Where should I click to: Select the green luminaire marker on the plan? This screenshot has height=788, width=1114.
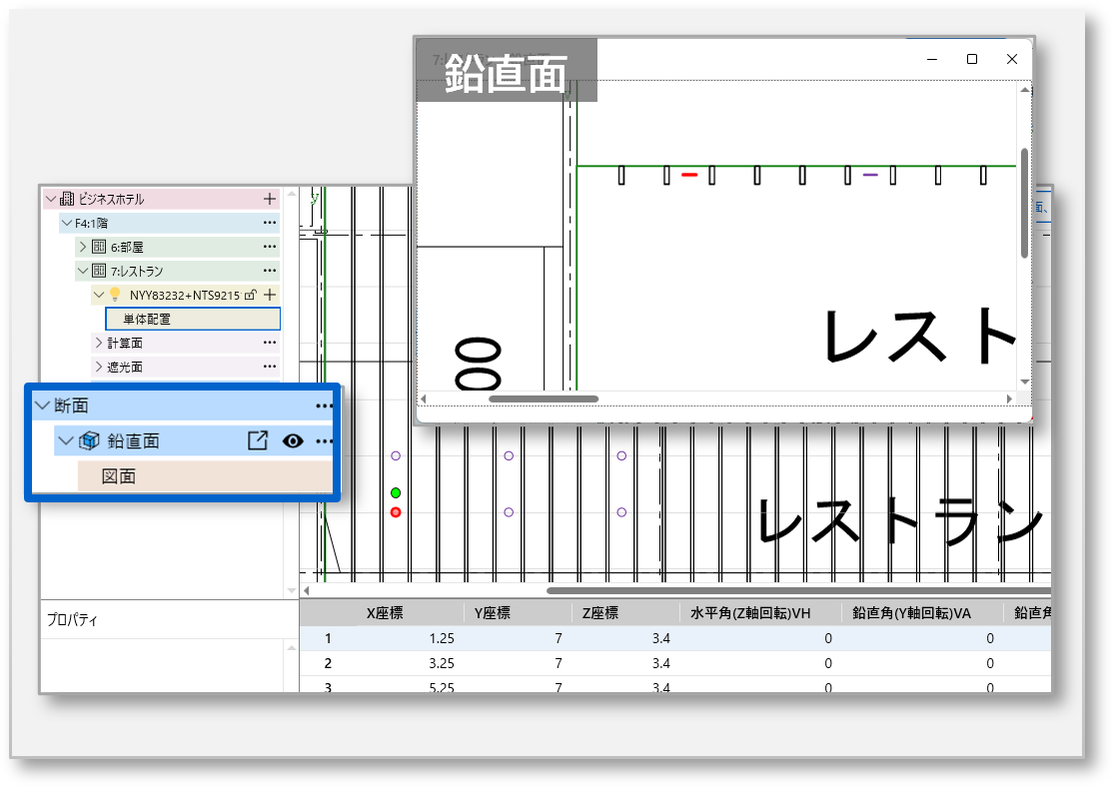396,493
